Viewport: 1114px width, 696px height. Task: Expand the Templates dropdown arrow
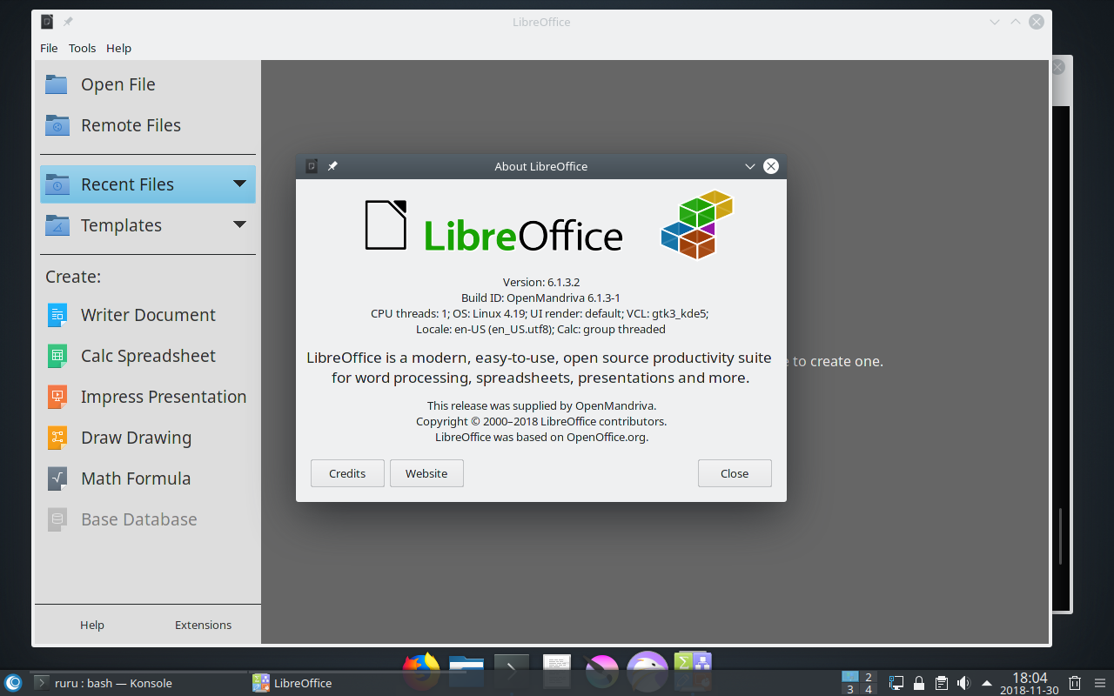(x=240, y=224)
